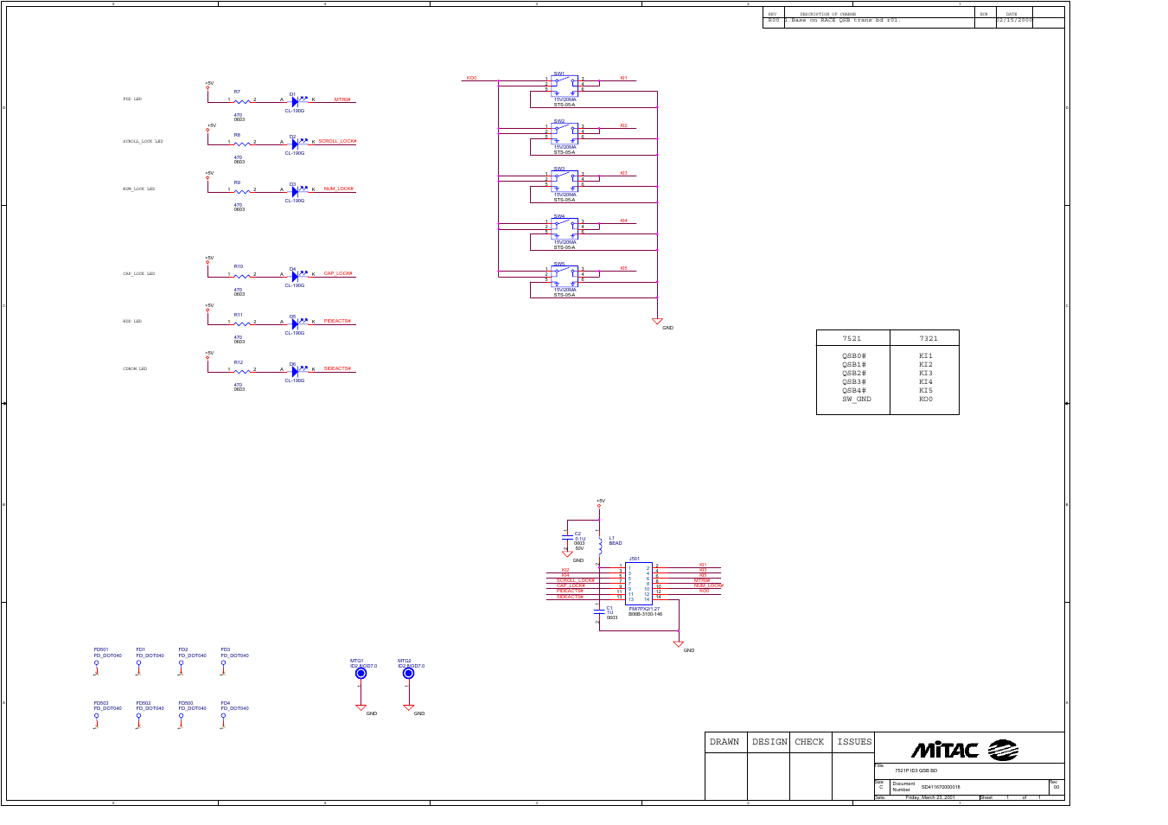Select fiducial FD4 symbol
1168x825 pixels.
point(224,719)
